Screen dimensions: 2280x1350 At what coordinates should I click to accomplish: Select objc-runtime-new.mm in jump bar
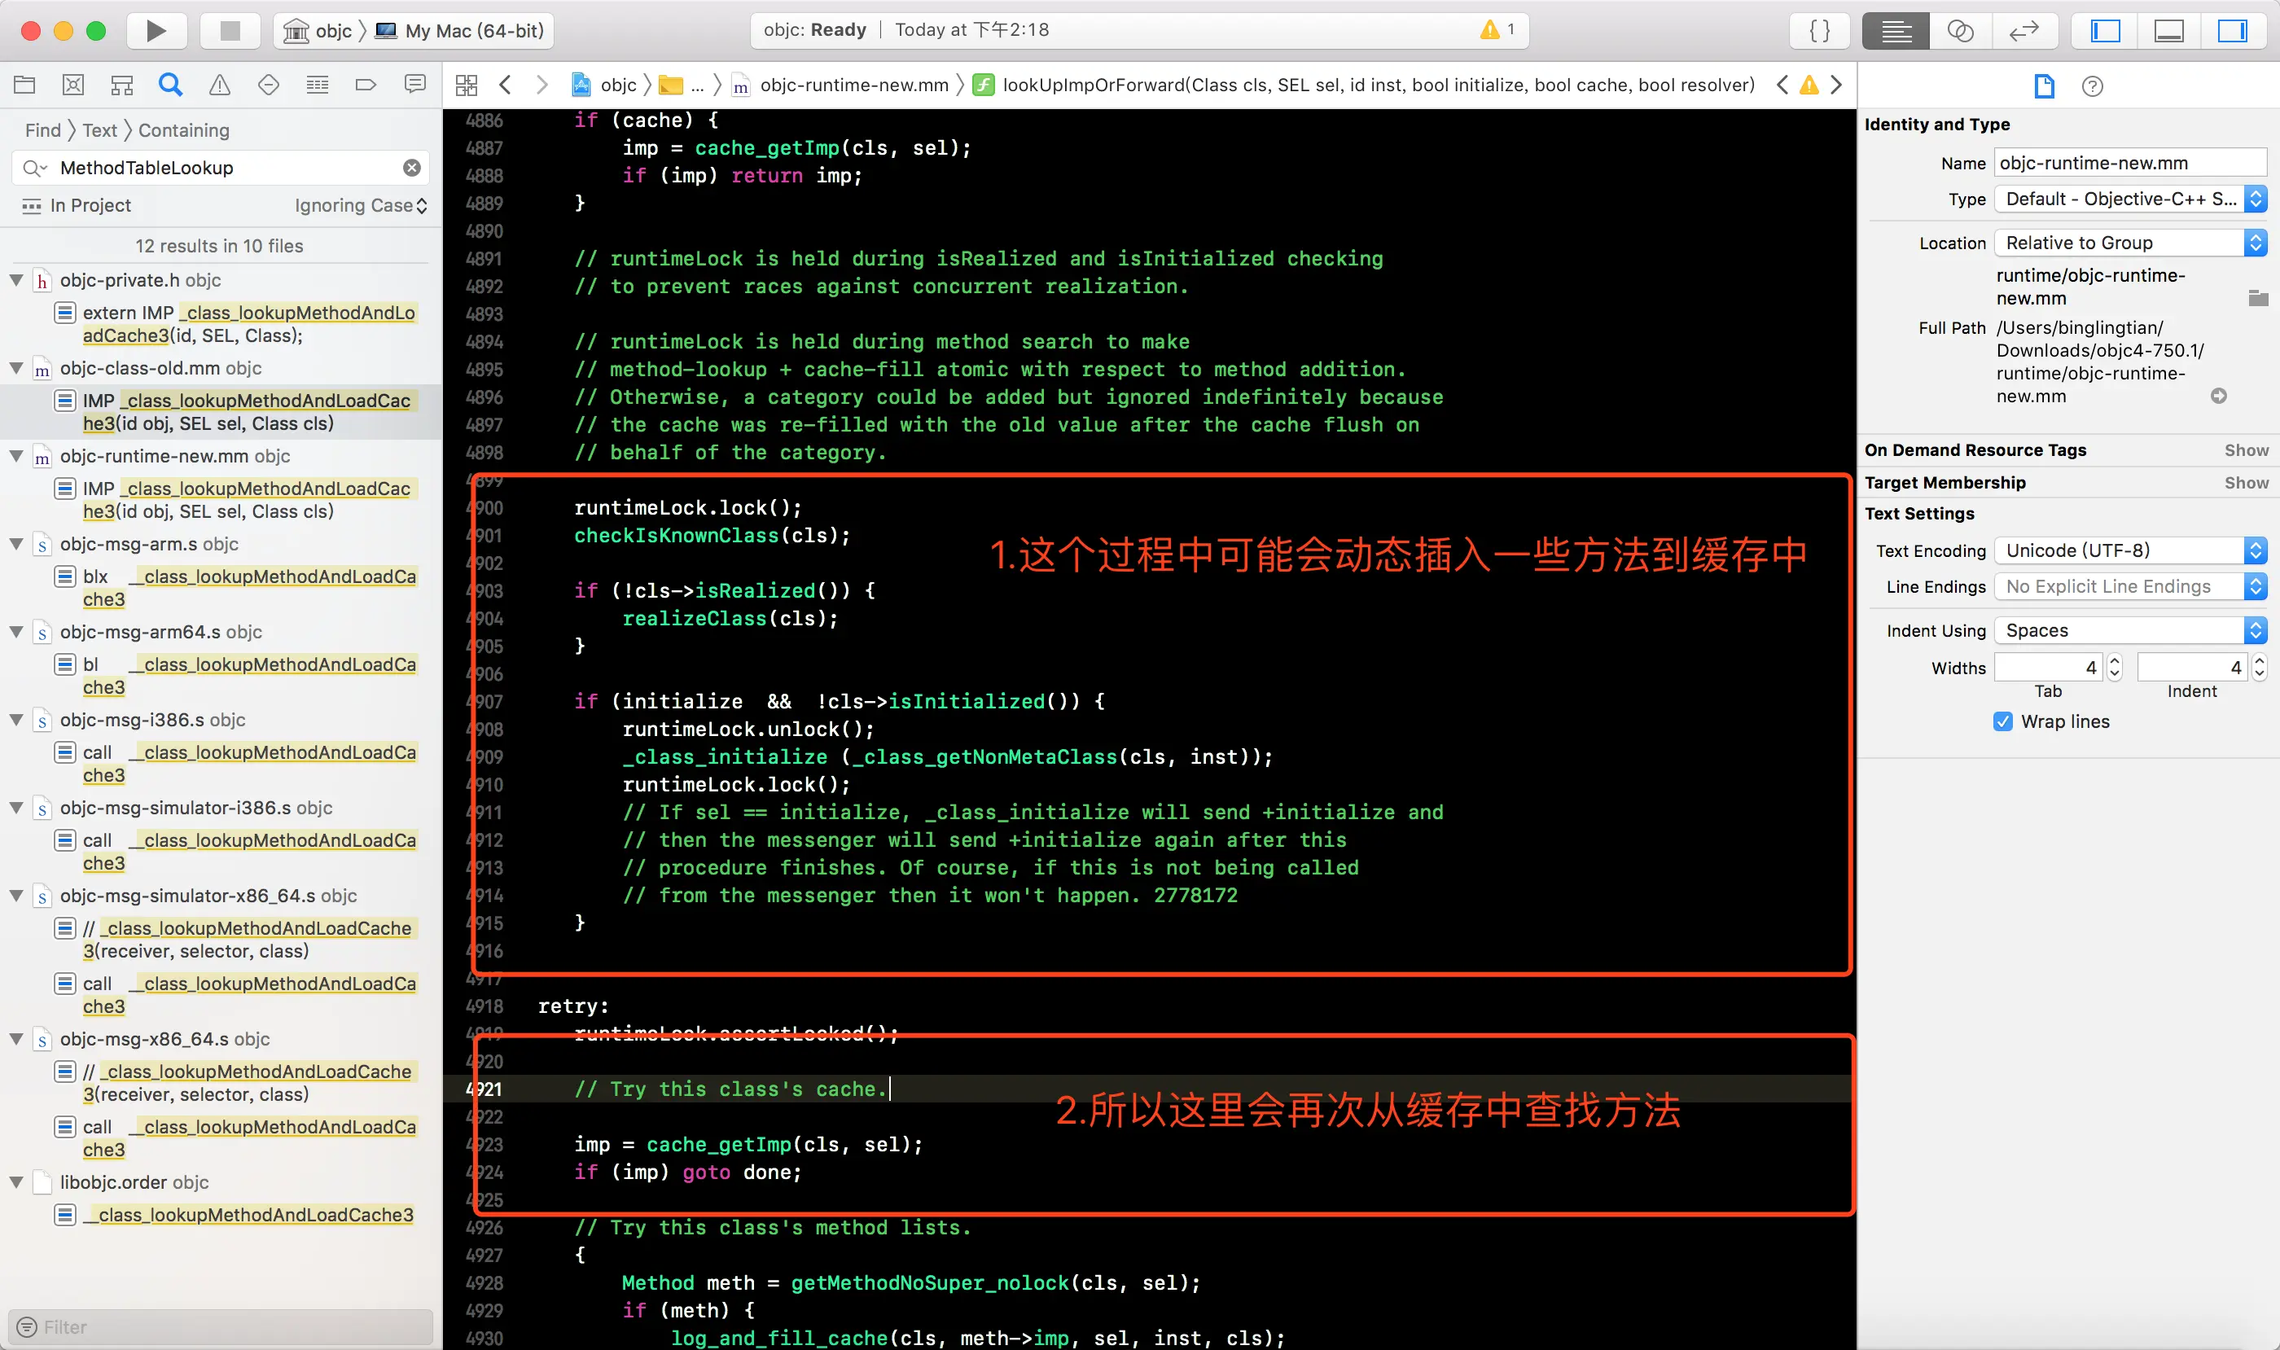click(853, 85)
